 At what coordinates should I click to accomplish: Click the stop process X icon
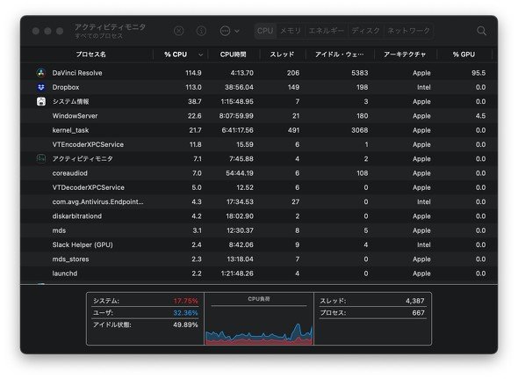click(179, 31)
